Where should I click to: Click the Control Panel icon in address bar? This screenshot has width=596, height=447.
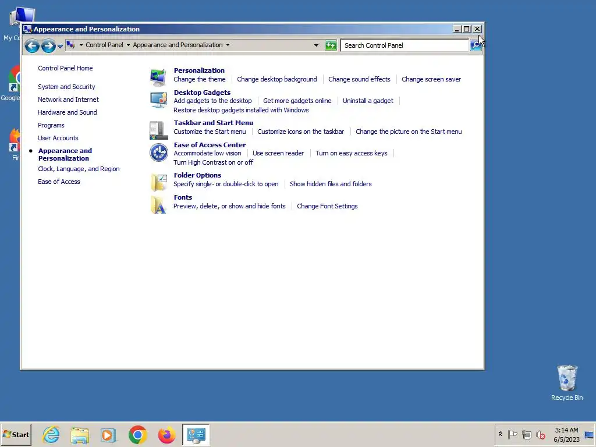[70, 45]
